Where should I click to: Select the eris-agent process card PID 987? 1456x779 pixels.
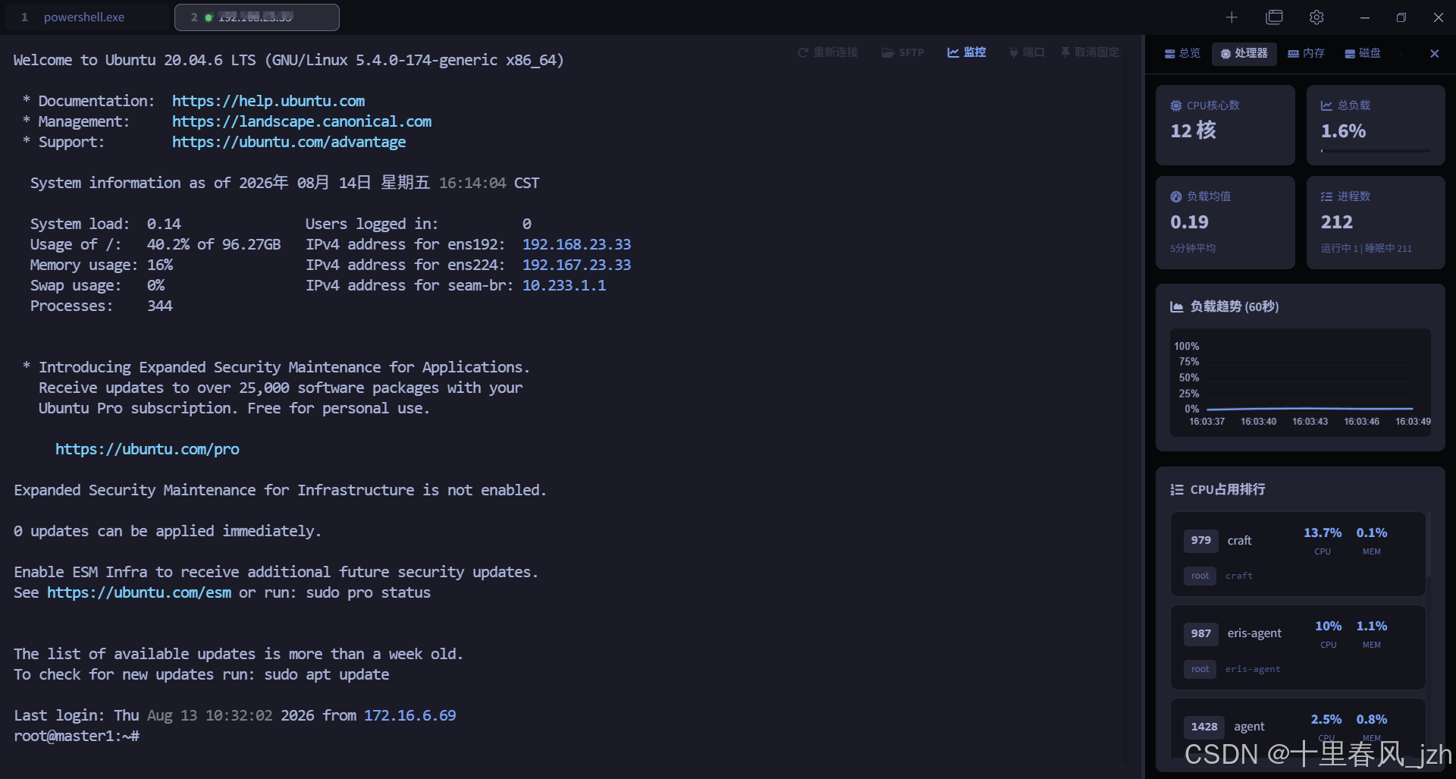(x=1298, y=647)
